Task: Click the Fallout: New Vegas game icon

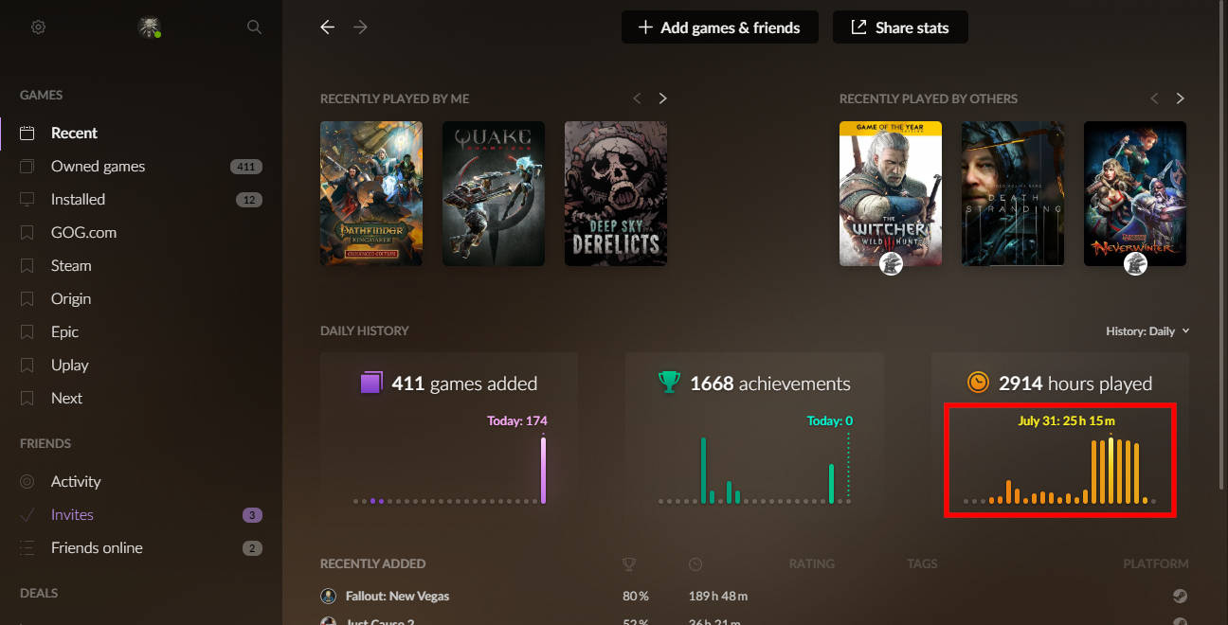Action: coord(328,596)
